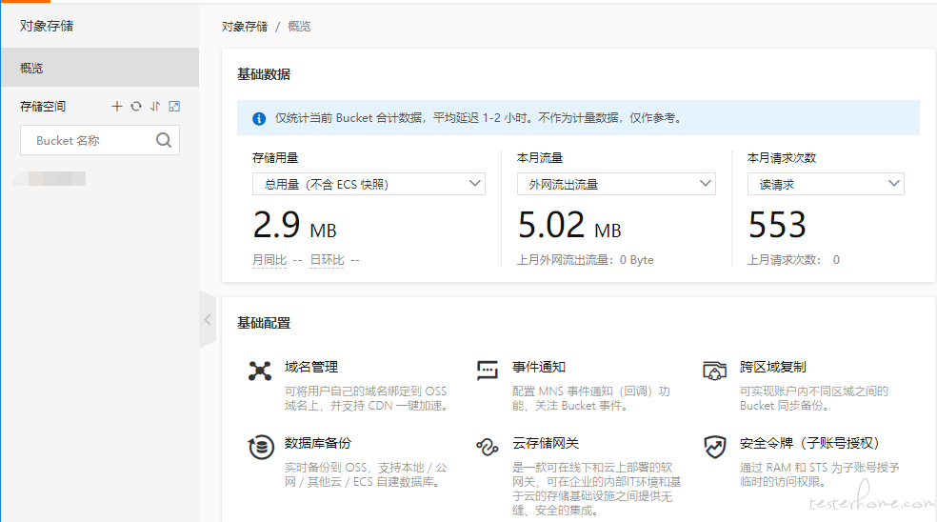Image resolution: width=937 pixels, height=522 pixels.
Task: Refresh the bucket list with the reload icon
Action: [136, 107]
